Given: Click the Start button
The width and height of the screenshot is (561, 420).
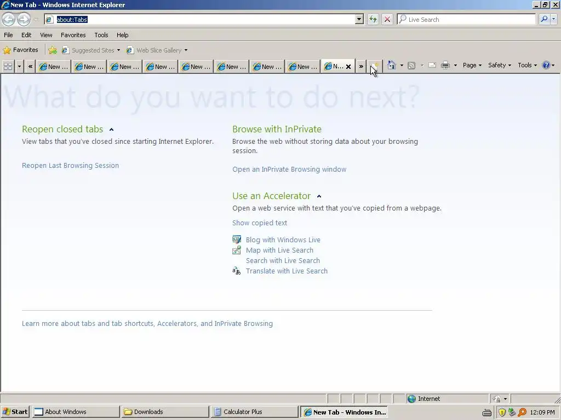Looking at the screenshot, I should tap(15, 412).
